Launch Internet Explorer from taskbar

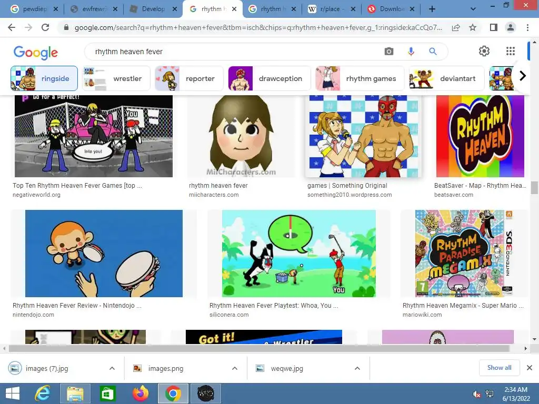coord(43,393)
